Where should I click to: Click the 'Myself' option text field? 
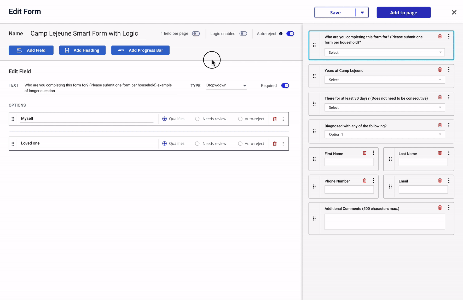pos(87,118)
